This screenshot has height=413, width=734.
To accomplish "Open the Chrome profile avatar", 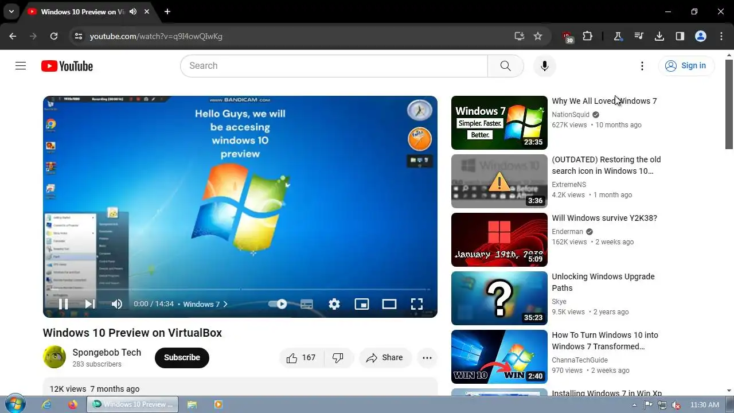I will point(701,36).
